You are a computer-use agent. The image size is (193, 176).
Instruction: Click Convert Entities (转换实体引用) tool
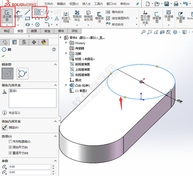[88, 16]
